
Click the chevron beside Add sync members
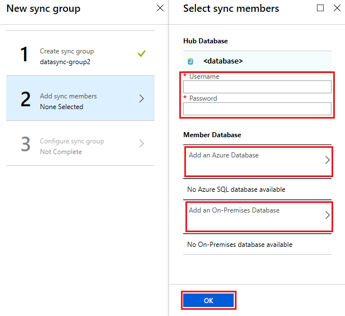point(141,99)
